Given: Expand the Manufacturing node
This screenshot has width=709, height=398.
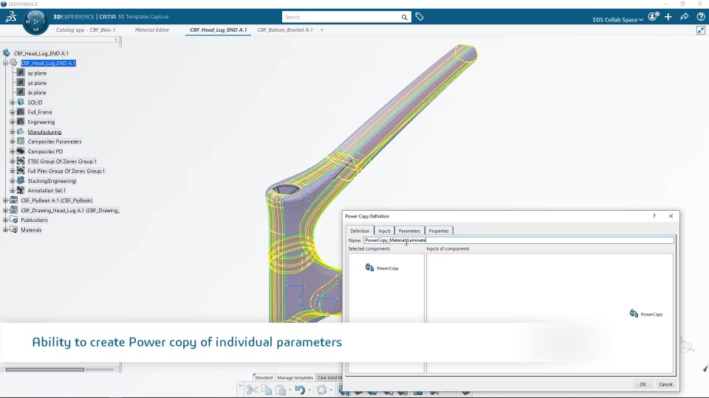Looking at the screenshot, I should pyautogui.click(x=13, y=132).
